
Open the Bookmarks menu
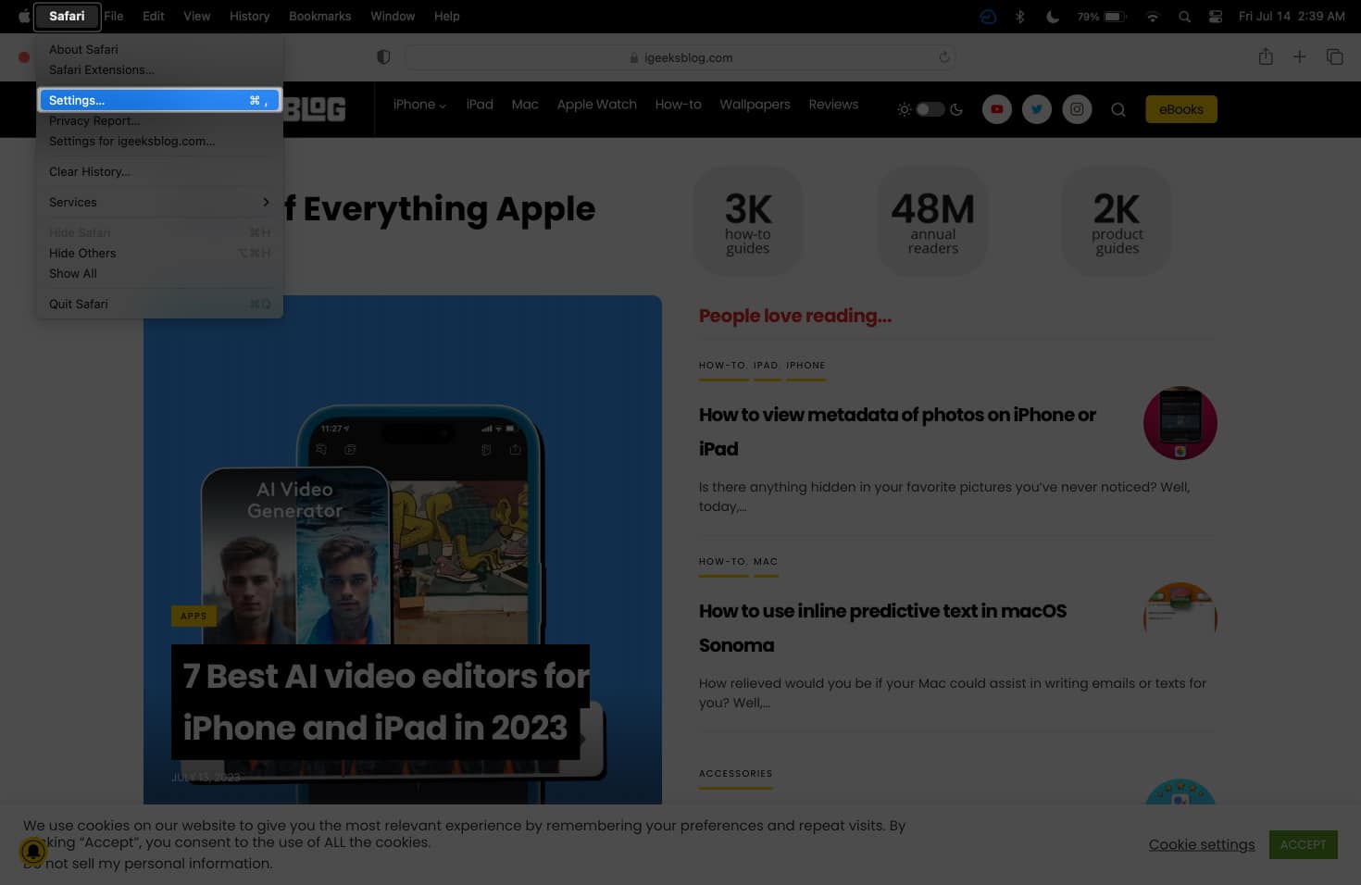319,16
